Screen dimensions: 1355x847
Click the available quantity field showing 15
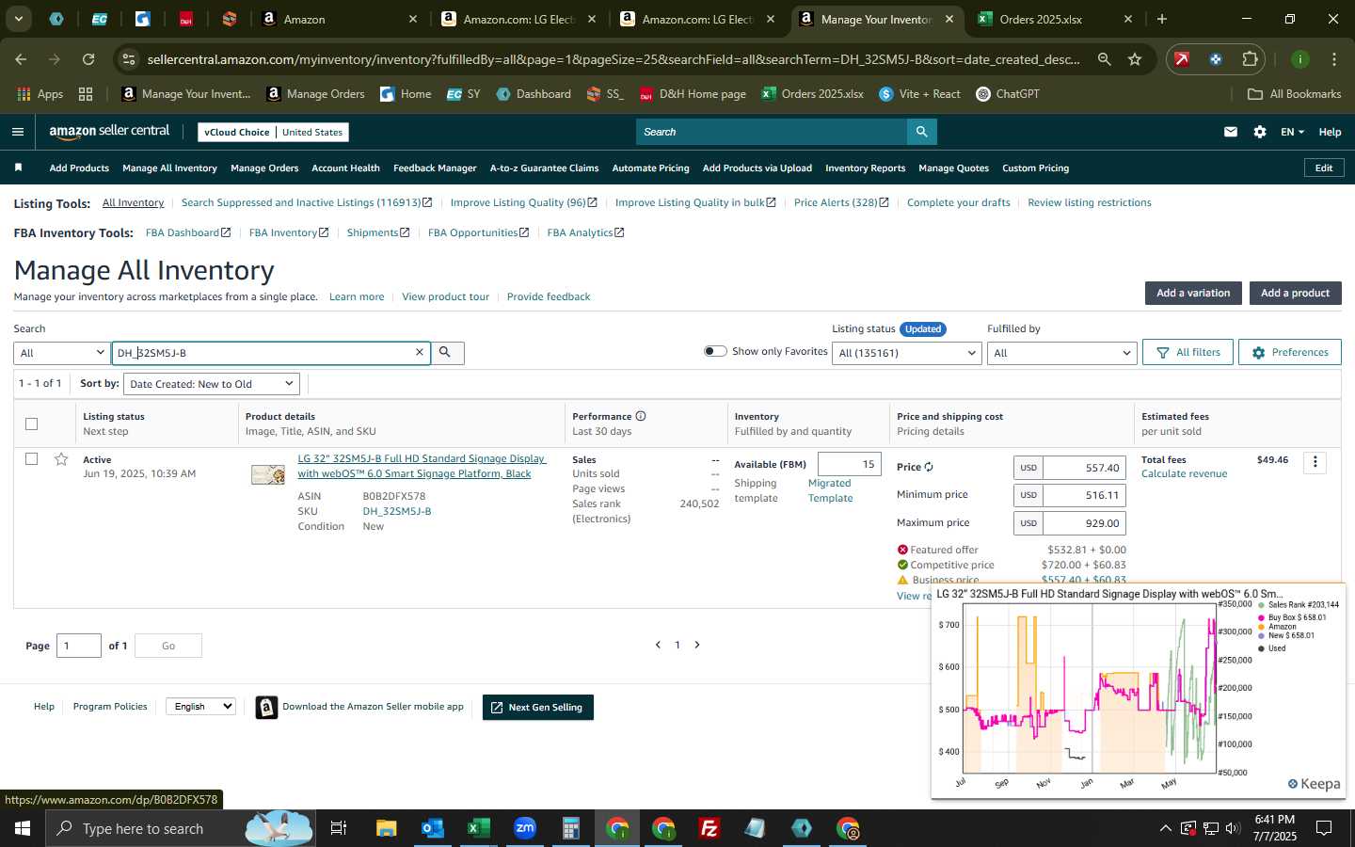(x=849, y=464)
